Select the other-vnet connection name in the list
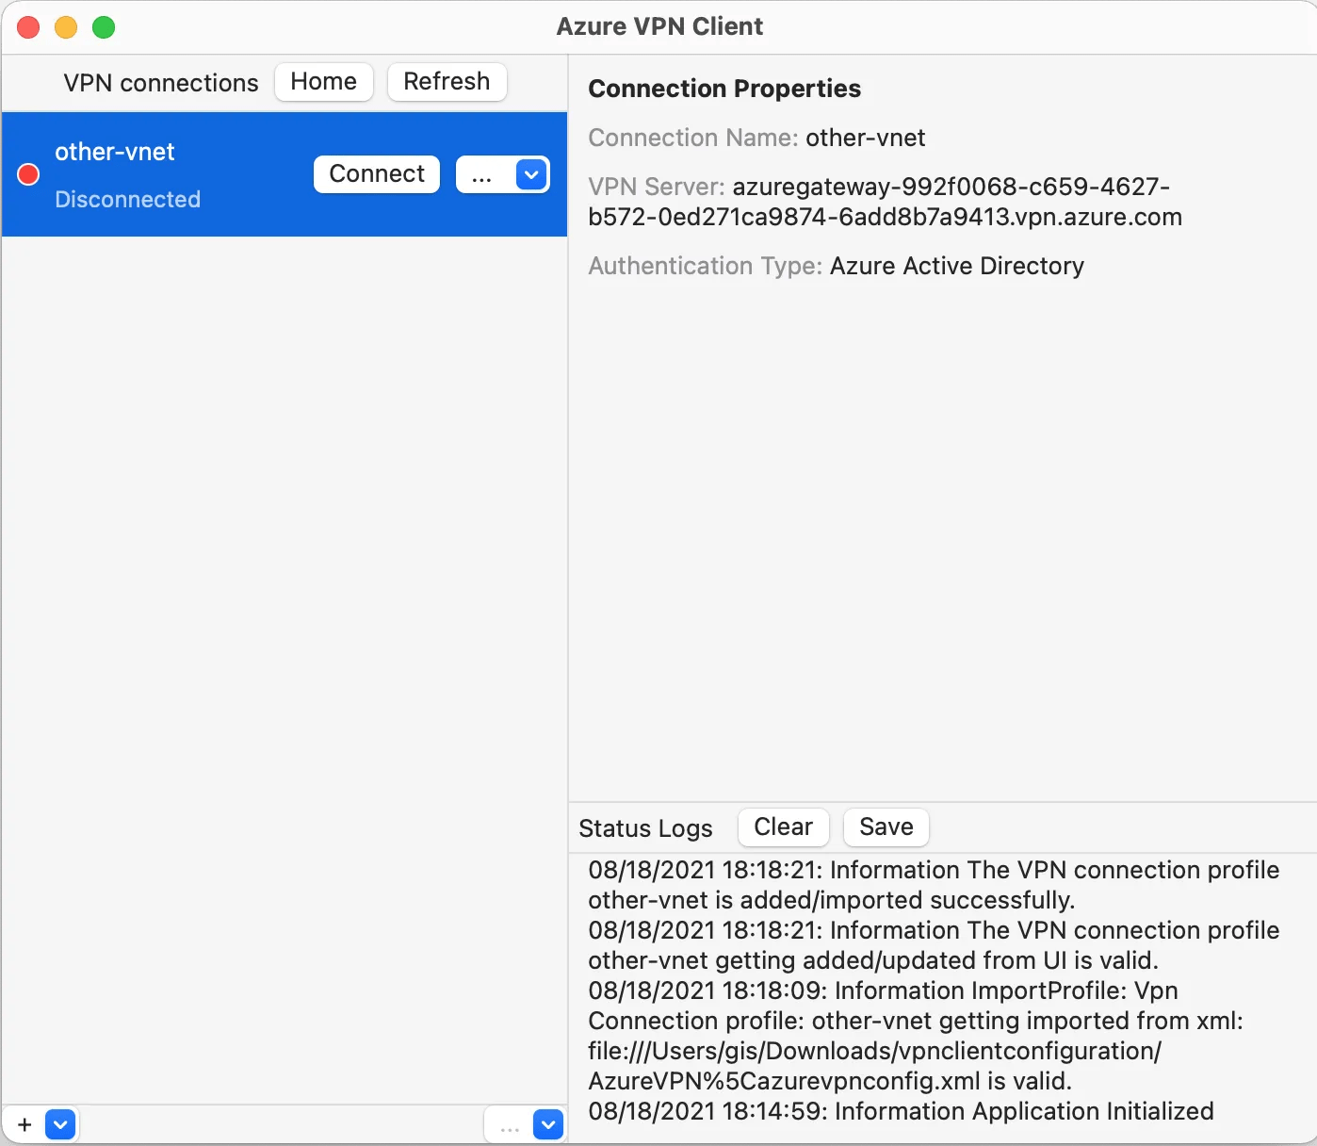 (x=115, y=152)
